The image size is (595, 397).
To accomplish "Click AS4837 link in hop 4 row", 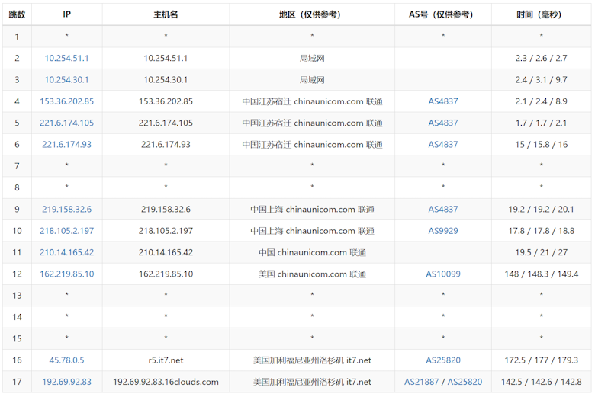I will pos(443,101).
